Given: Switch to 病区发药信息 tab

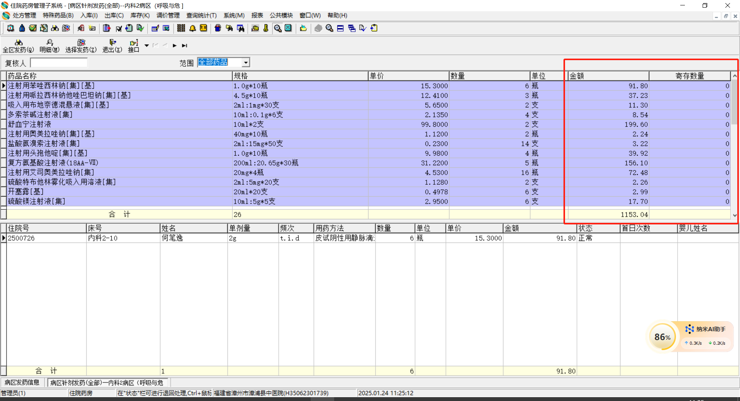Looking at the screenshot, I should tap(22, 382).
